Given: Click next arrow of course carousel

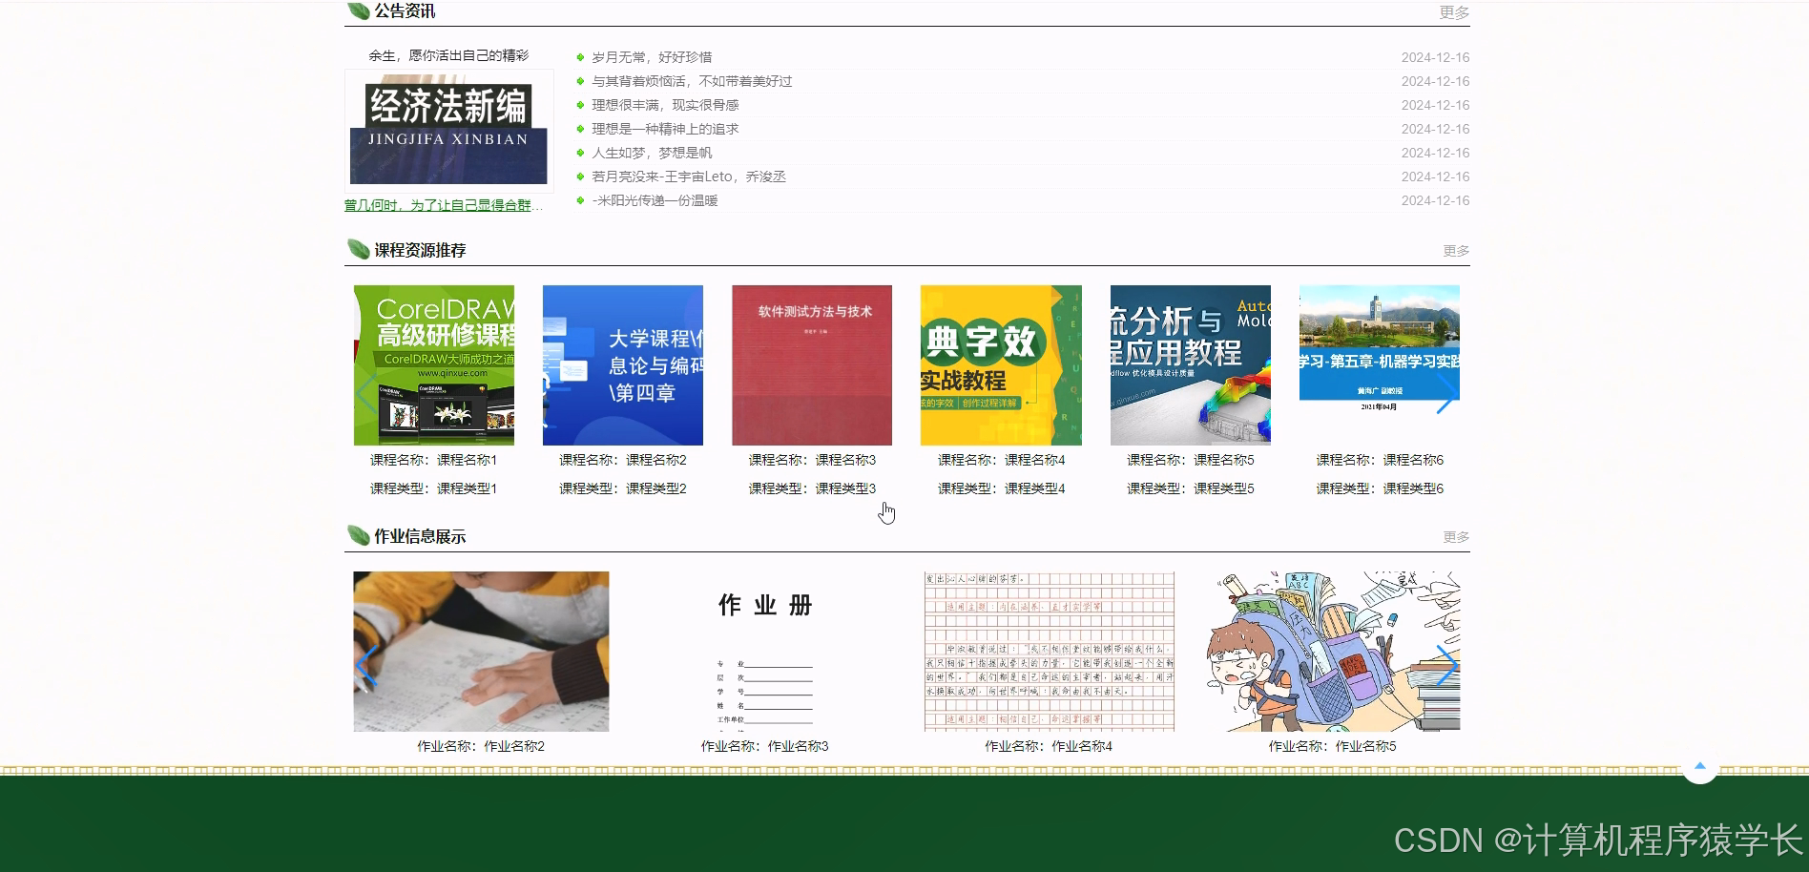Looking at the screenshot, I should click(1450, 392).
